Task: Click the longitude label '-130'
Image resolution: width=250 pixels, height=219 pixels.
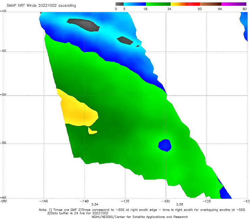Action: tap(166, 201)
